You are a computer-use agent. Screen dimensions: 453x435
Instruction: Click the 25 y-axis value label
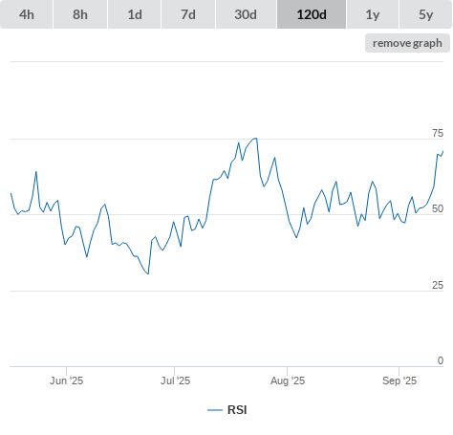tap(438, 285)
